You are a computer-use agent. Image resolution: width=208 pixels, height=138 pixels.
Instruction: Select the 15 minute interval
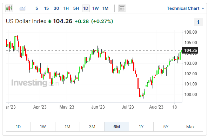pyautogui.click(x=46, y=8)
